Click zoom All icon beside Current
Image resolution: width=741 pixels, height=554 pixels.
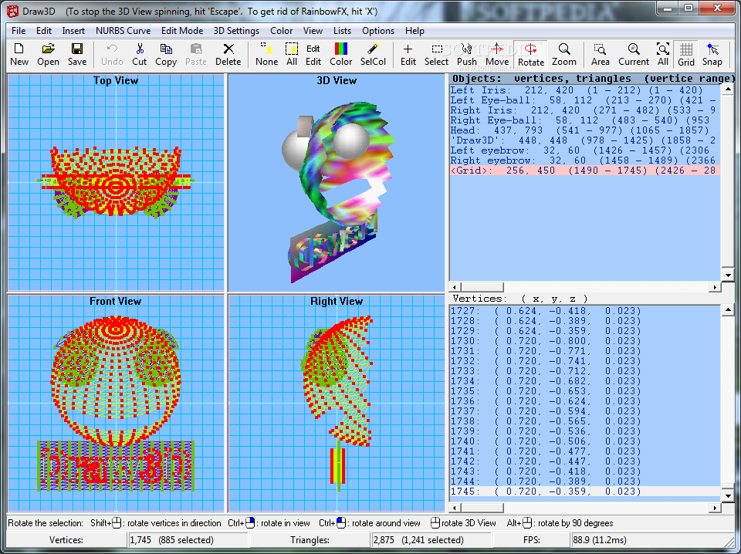coord(663,54)
